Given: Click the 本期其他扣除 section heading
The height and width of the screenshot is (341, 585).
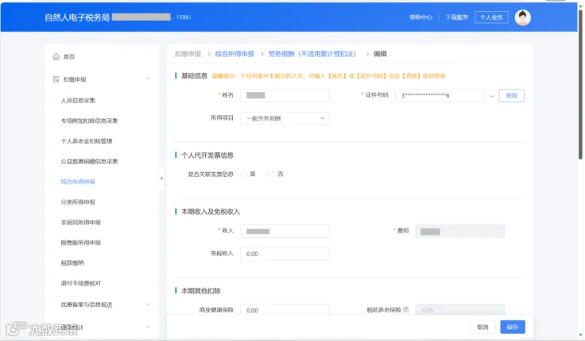Looking at the screenshot, I should click(x=201, y=291).
